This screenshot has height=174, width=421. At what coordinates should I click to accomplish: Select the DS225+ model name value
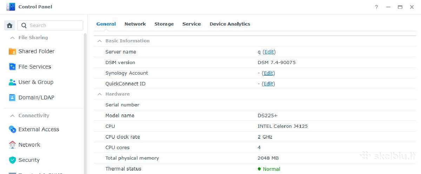coord(267,116)
